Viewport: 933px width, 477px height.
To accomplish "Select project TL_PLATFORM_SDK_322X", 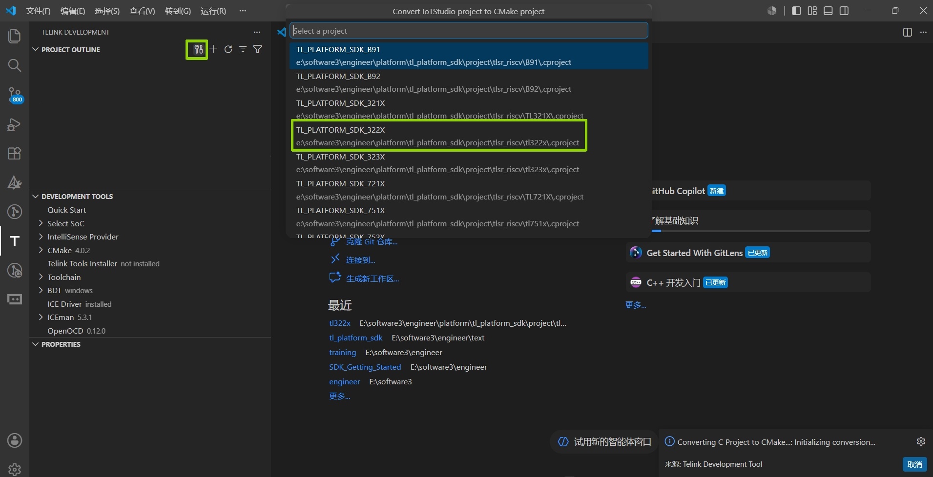I will [x=469, y=136].
